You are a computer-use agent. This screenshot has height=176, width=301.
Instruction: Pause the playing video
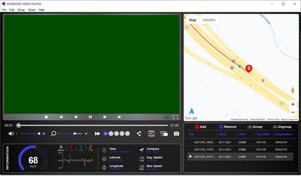pos(90,117)
